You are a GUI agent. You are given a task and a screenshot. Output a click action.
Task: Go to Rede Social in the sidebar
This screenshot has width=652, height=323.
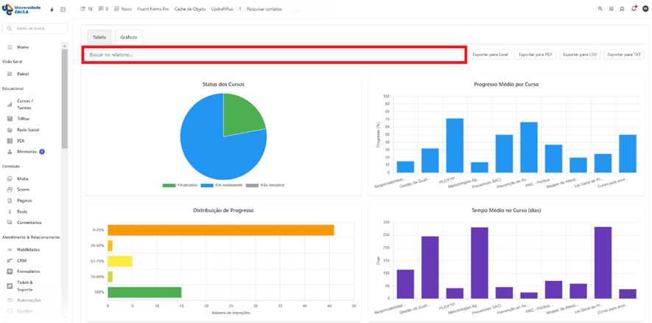coord(27,130)
